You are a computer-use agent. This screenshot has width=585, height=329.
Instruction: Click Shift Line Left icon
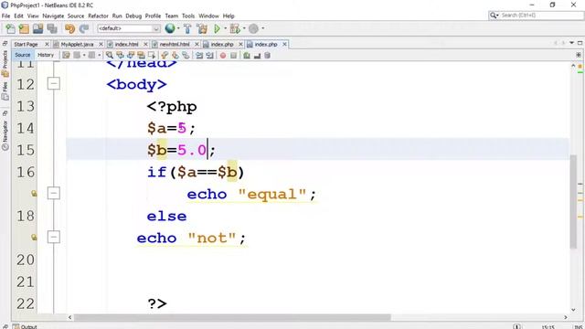[x=199, y=56]
